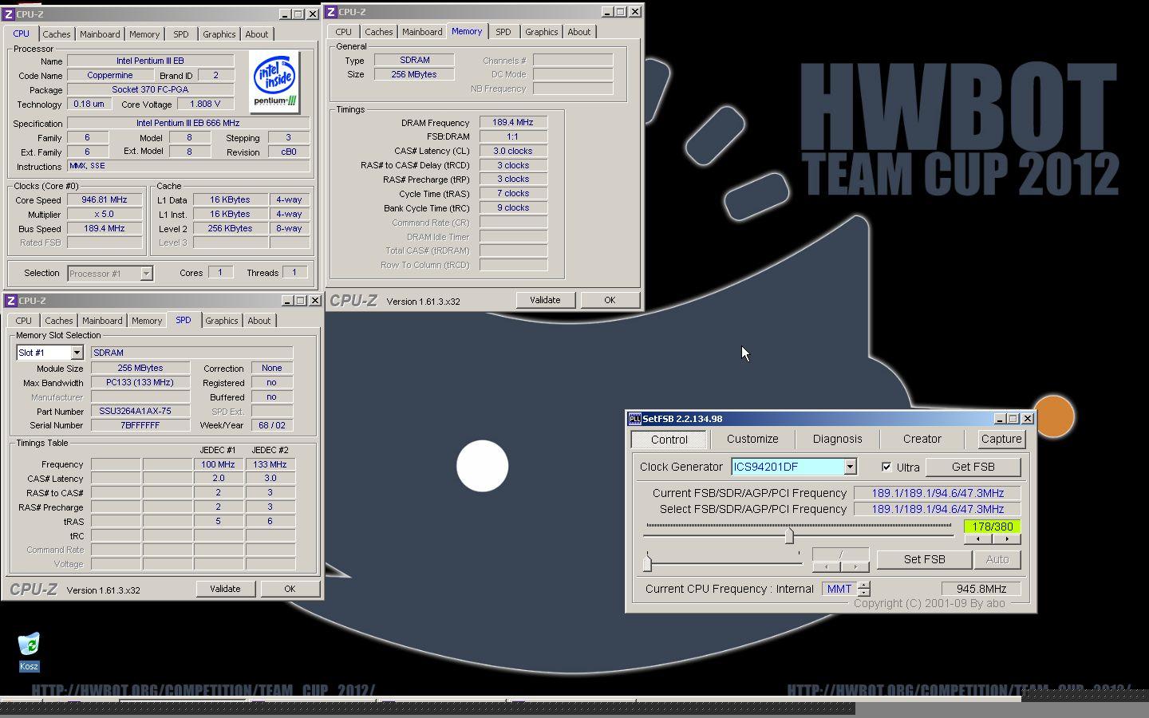
Task: Click the MMT spinner up arrow
Action: point(864,585)
